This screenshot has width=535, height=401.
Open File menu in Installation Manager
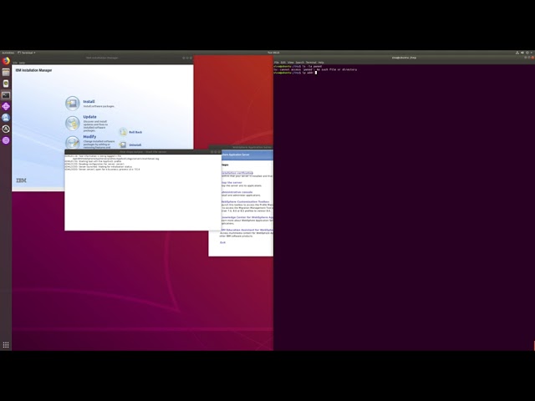point(15,63)
